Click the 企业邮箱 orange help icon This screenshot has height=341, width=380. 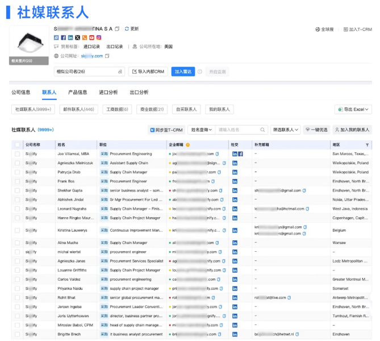coord(187,145)
